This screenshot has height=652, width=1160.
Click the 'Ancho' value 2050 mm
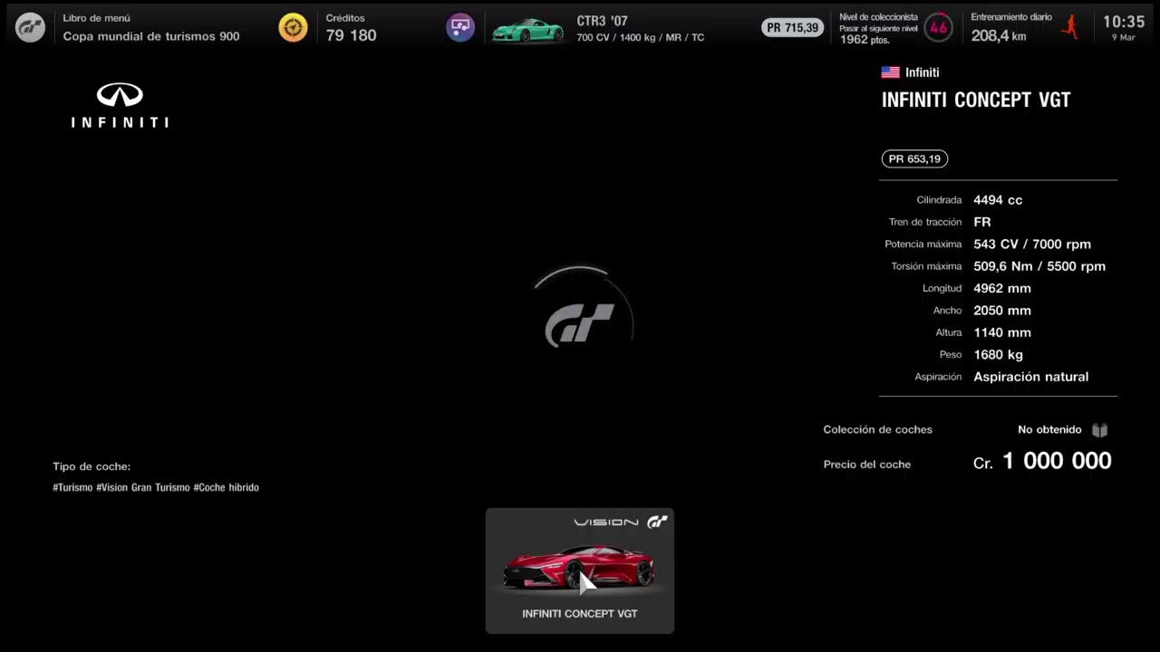click(x=1002, y=311)
